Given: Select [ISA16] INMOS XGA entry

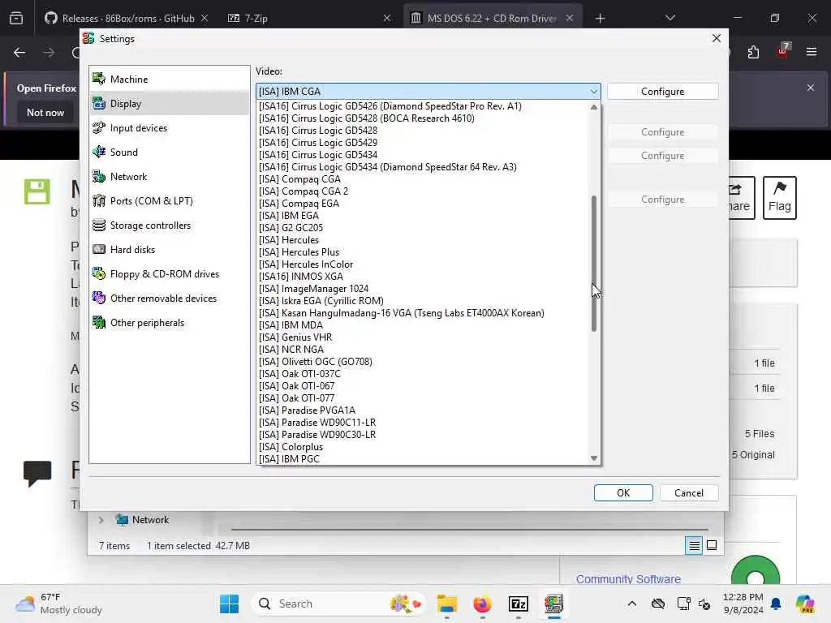Looking at the screenshot, I should 422,277.
